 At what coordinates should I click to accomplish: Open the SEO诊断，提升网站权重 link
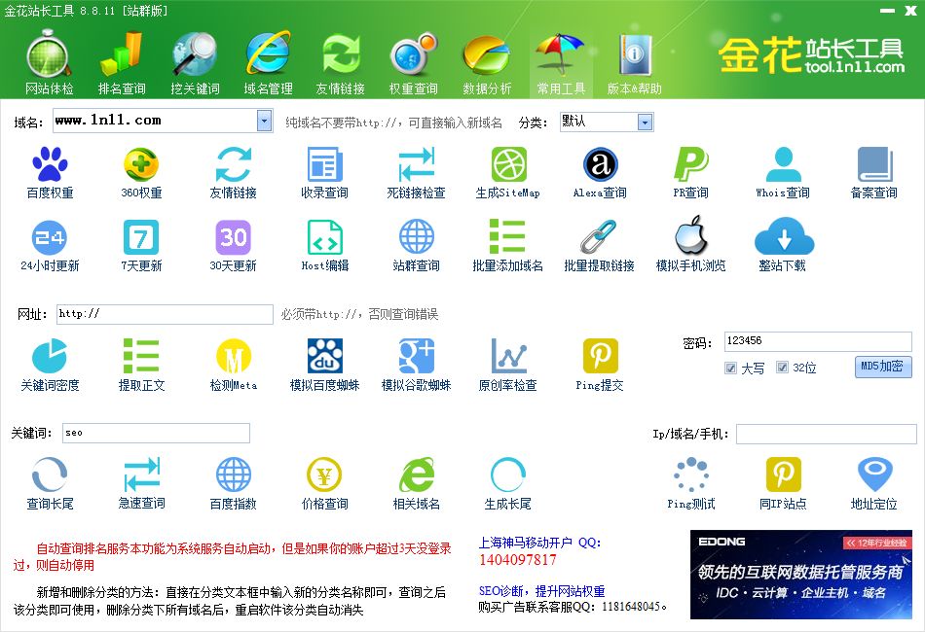pos(541,591)
